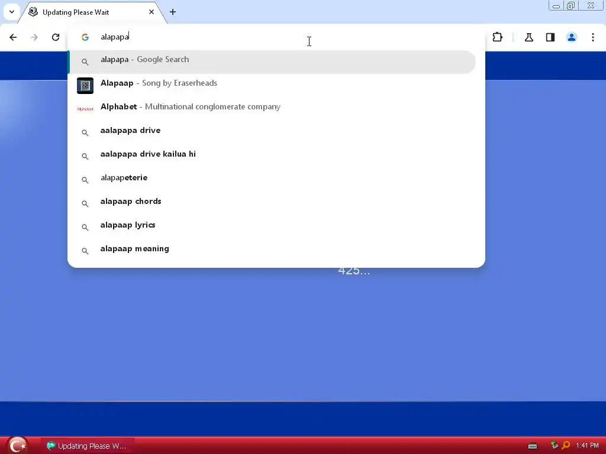Open the profile avatar menu
The image size is (606, 454).
[x=572, y=37]
